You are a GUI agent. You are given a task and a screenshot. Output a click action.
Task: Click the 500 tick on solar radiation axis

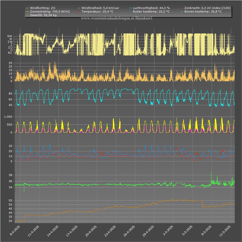coord(9,125)
